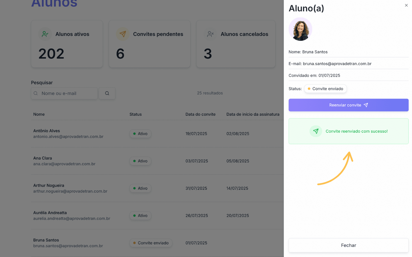Click 'Convite reenviado com sucesso!' message text

(x=356, y=131)
